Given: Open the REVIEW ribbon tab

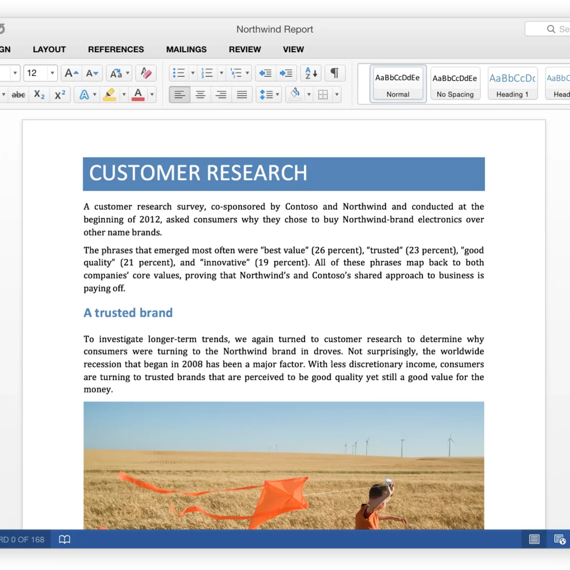Looking at the screenshot, I should [245, 49].
